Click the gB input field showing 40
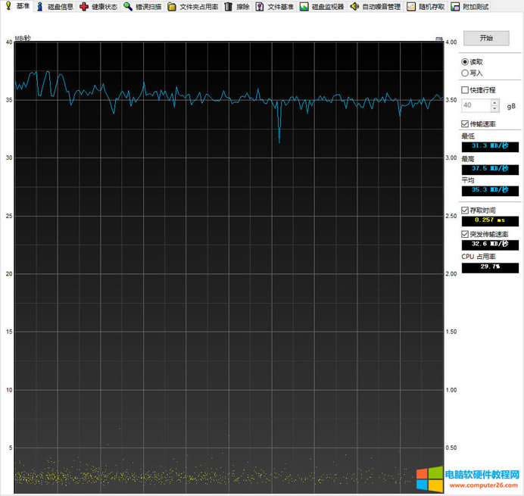 (x=476, y=105)
